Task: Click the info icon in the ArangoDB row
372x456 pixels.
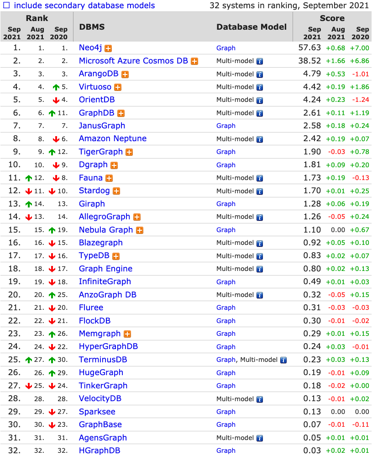Action: [260, 74]
